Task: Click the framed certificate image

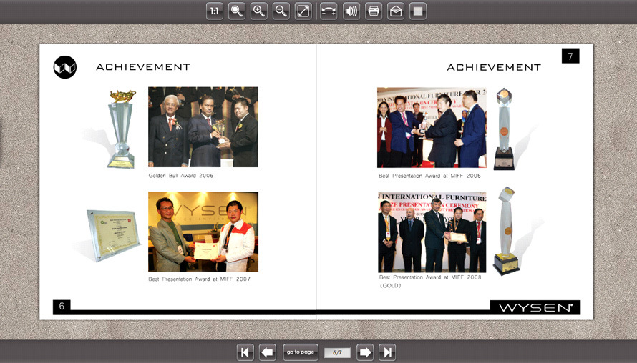Action: (113, 235)
